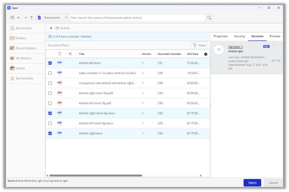Open My Matters in sidebar
Viewport: 289px width, 192px height.
coord(26,58)
